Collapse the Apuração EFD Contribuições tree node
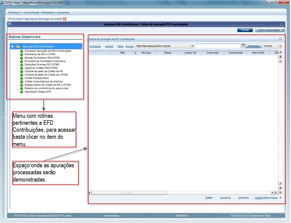This screenshot has height=223, width=291. coord(12,46)
